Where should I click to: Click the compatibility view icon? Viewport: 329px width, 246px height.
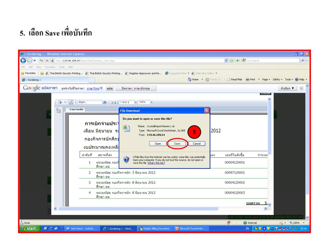point(231,61)
